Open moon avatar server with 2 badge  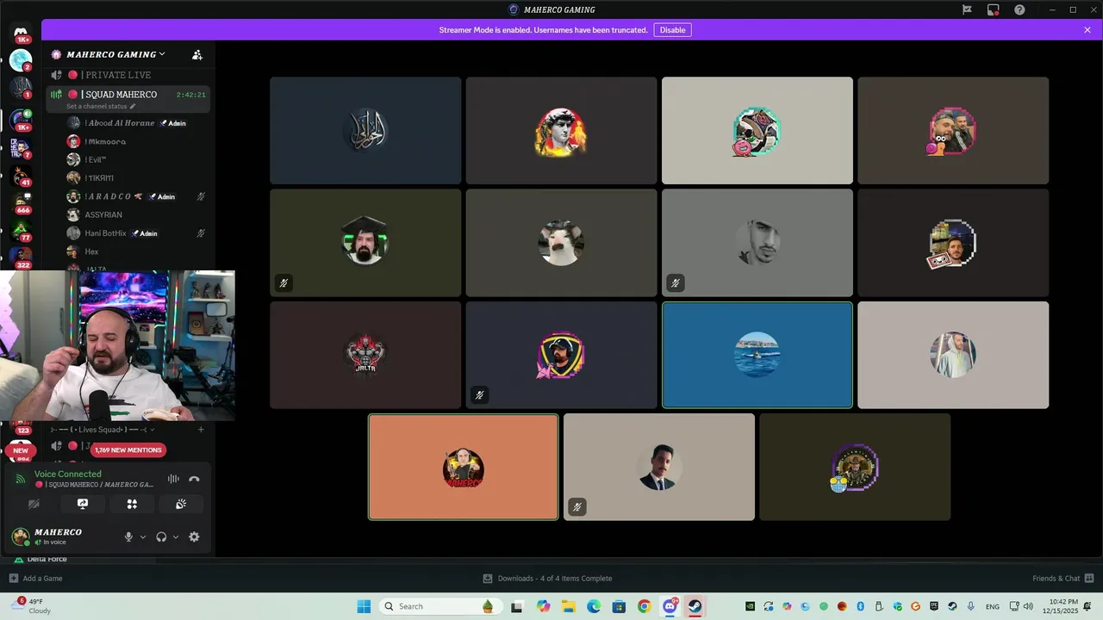point(21,60)
